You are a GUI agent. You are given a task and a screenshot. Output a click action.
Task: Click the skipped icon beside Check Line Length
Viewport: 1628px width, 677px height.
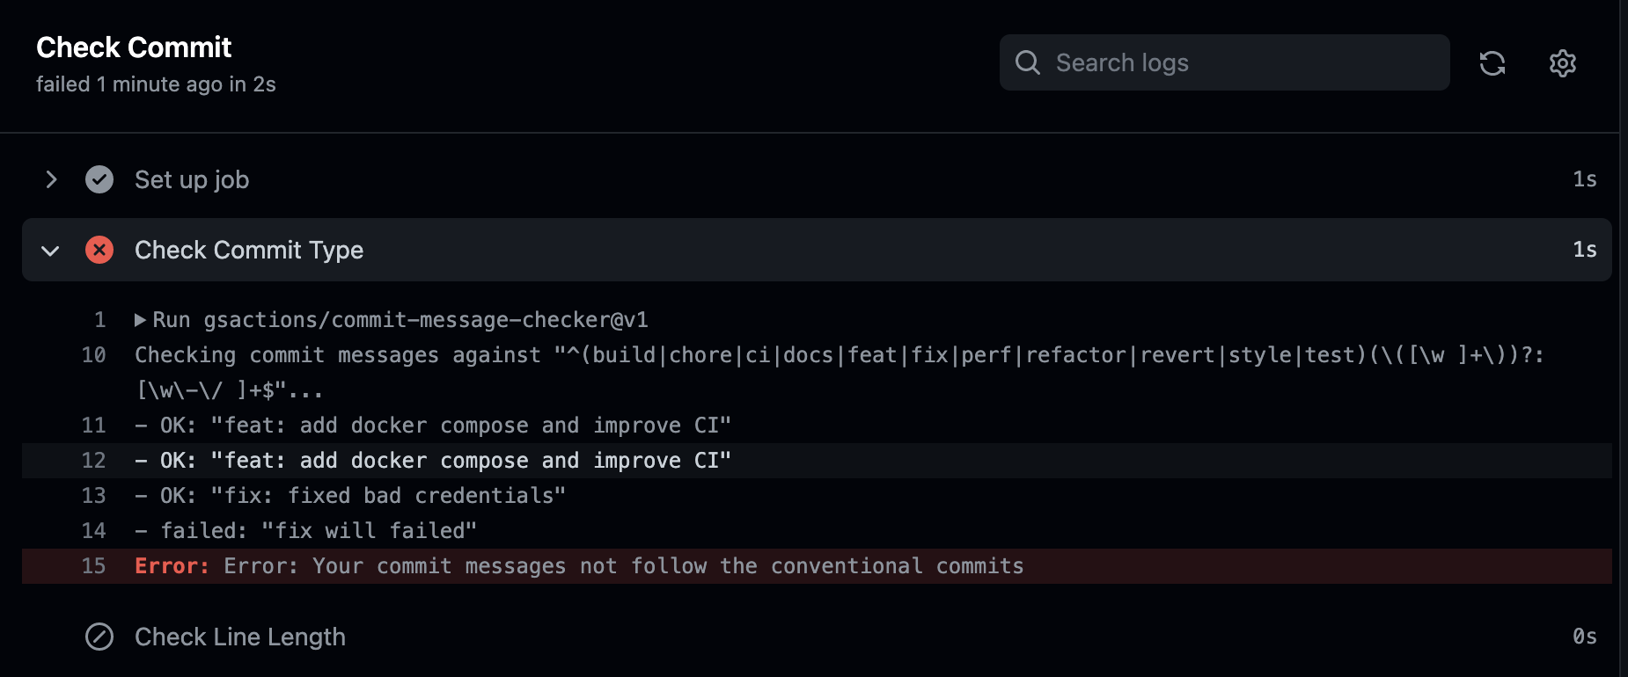pos(99,637)
